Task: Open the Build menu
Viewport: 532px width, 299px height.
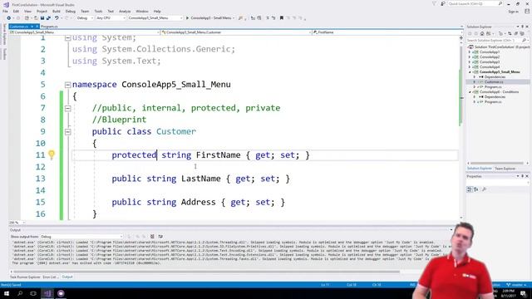Action: click(x=57, y=11)
